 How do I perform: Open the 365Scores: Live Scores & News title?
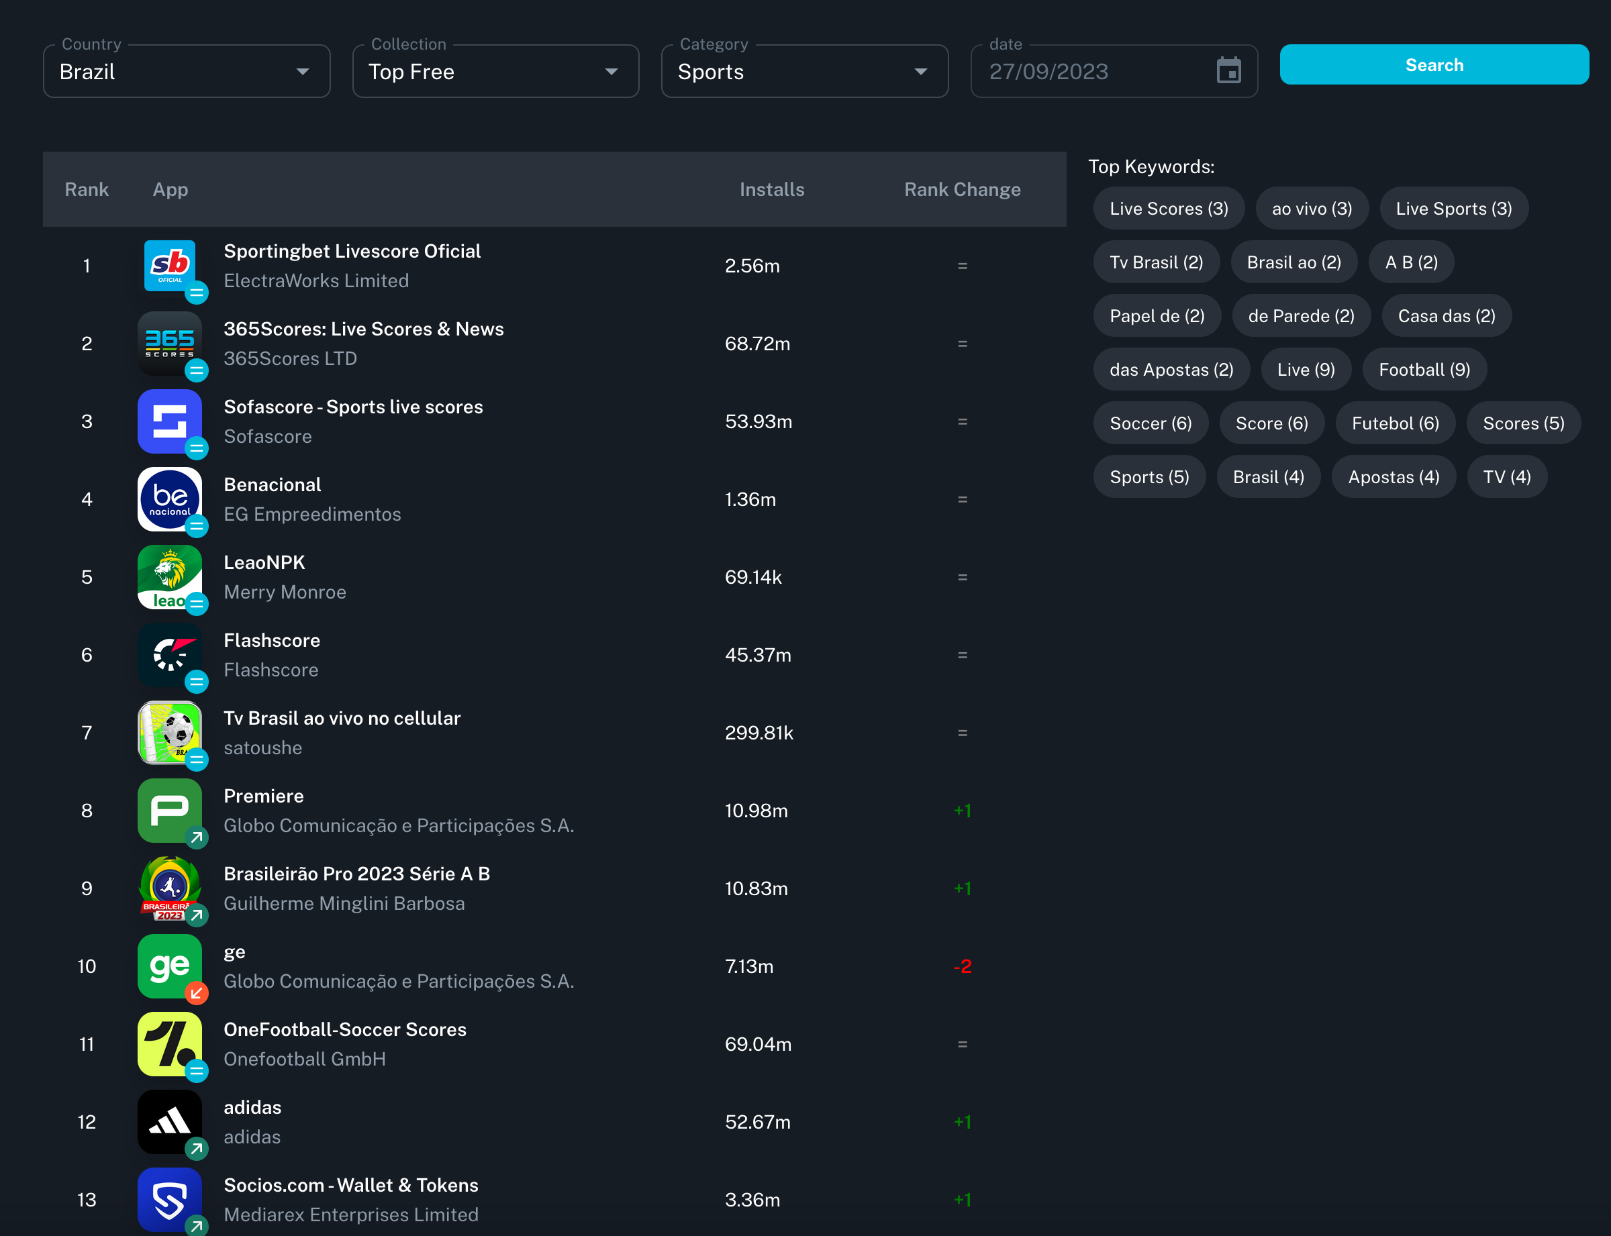tap(364, 329)
